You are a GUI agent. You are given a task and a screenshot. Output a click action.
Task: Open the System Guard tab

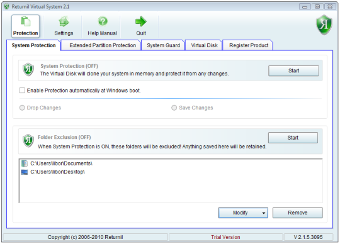[163, 45]
